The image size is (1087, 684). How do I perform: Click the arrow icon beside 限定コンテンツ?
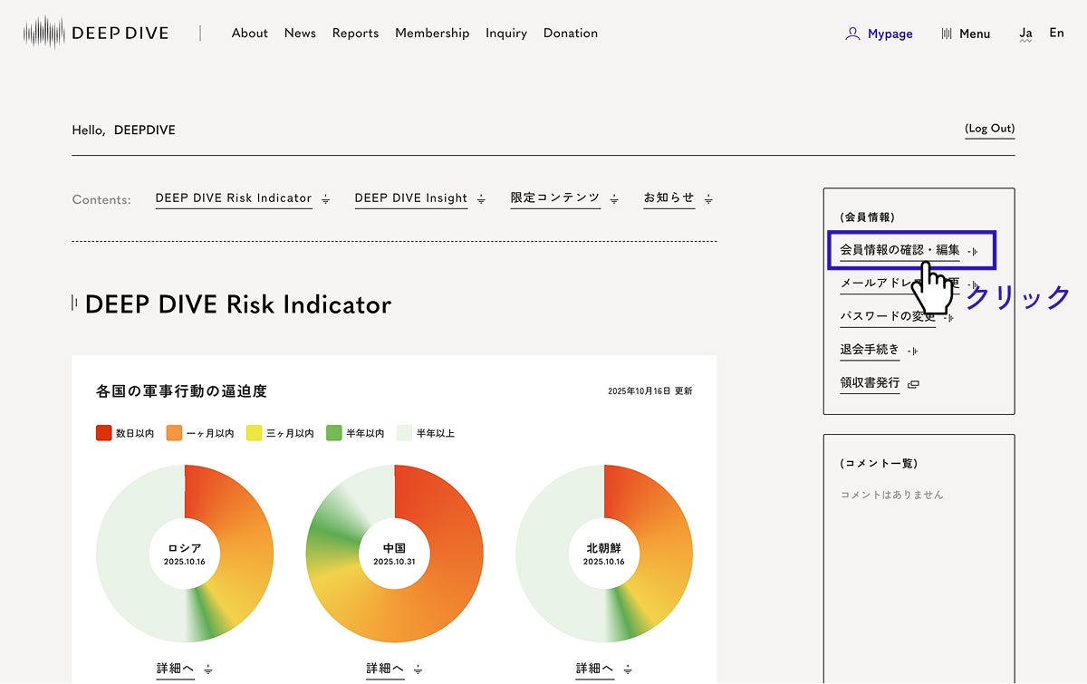tap(614, 199)
